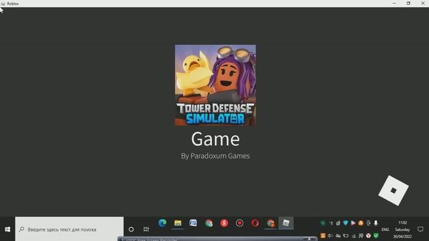Click the Tower Defense Simulator game thumbnail
The width and height of the screenshot is (429, 241).
pyautogui.click(x=215, y=85)
